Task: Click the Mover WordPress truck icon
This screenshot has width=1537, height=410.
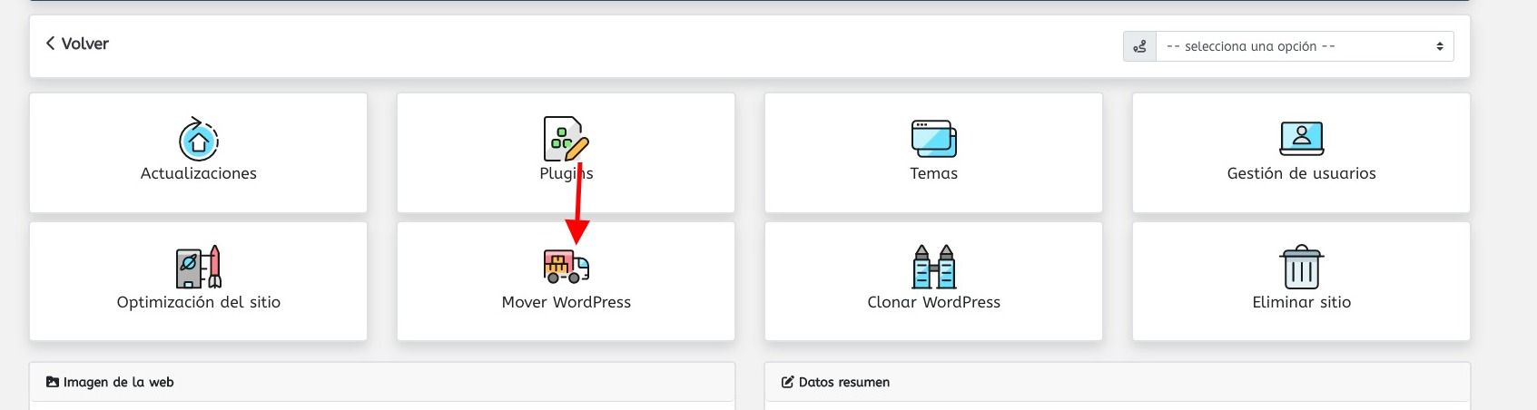Action: [x=567, y=267]
